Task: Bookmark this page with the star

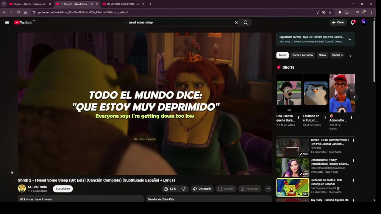Action: point(330,12)
